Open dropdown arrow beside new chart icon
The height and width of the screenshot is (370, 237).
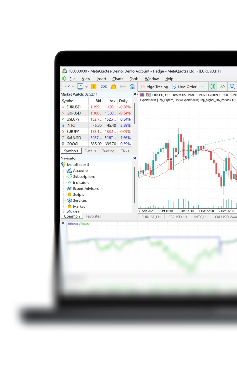(x=73, y=87)
